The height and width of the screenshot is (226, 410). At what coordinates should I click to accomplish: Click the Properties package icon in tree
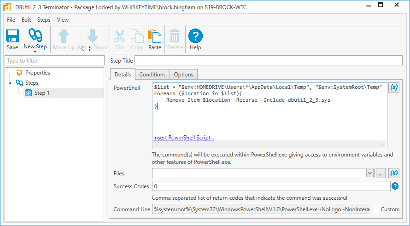pyautogui.click(x=19, y=73)
